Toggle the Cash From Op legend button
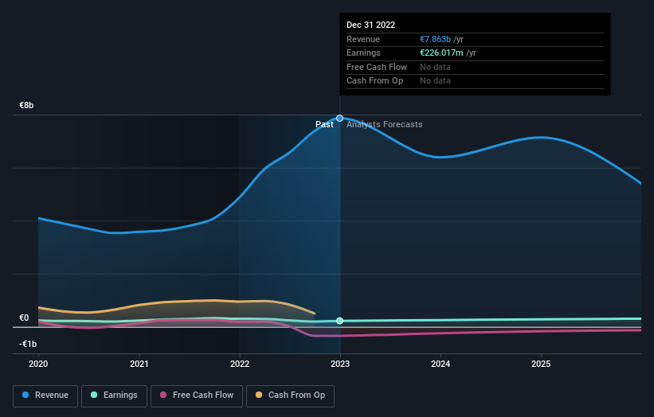The image size is (654, 417). pyautogui.click(x=290, y=396)
